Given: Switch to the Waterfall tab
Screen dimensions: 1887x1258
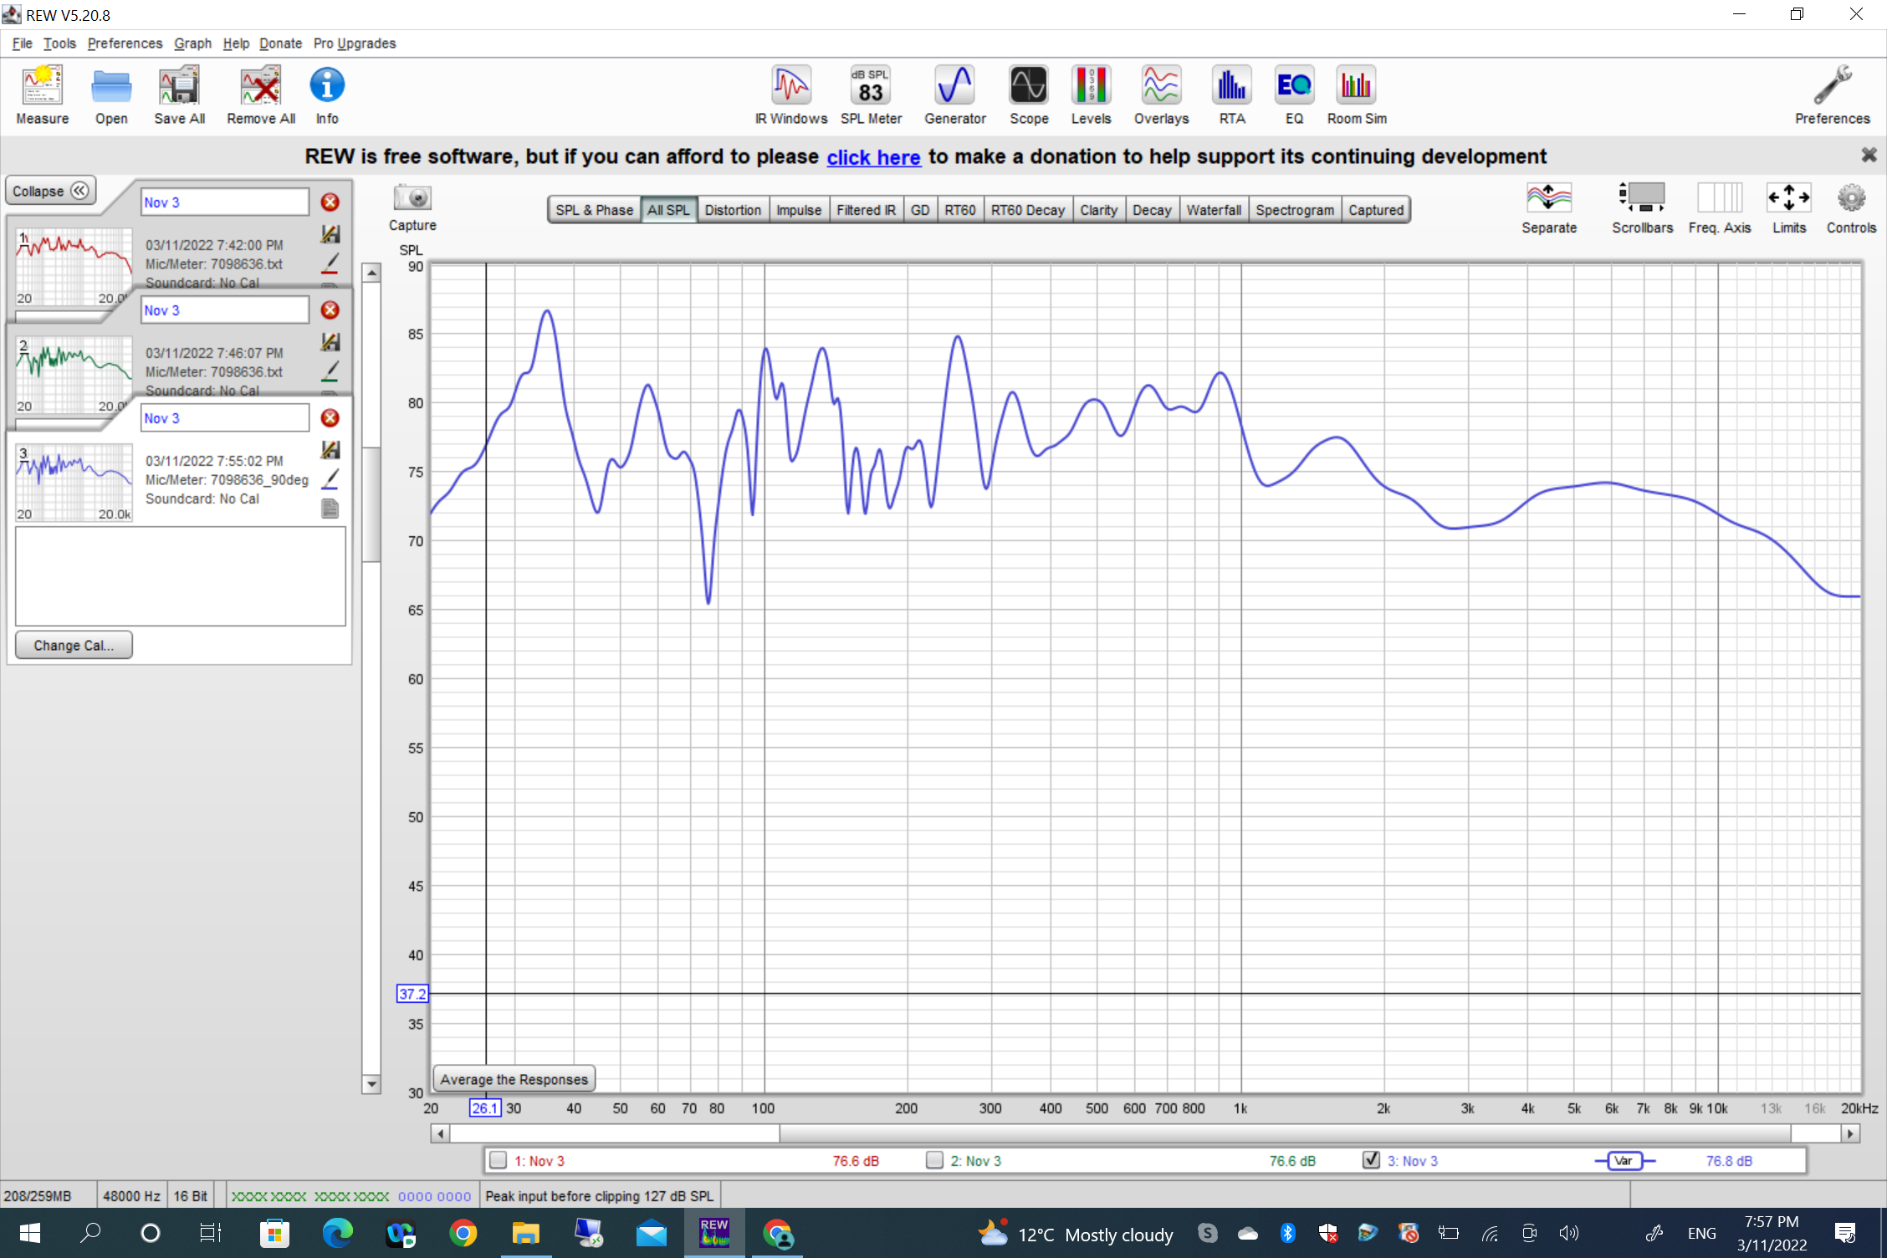Looking at the screenshot, I should [x=1213, y=210].
